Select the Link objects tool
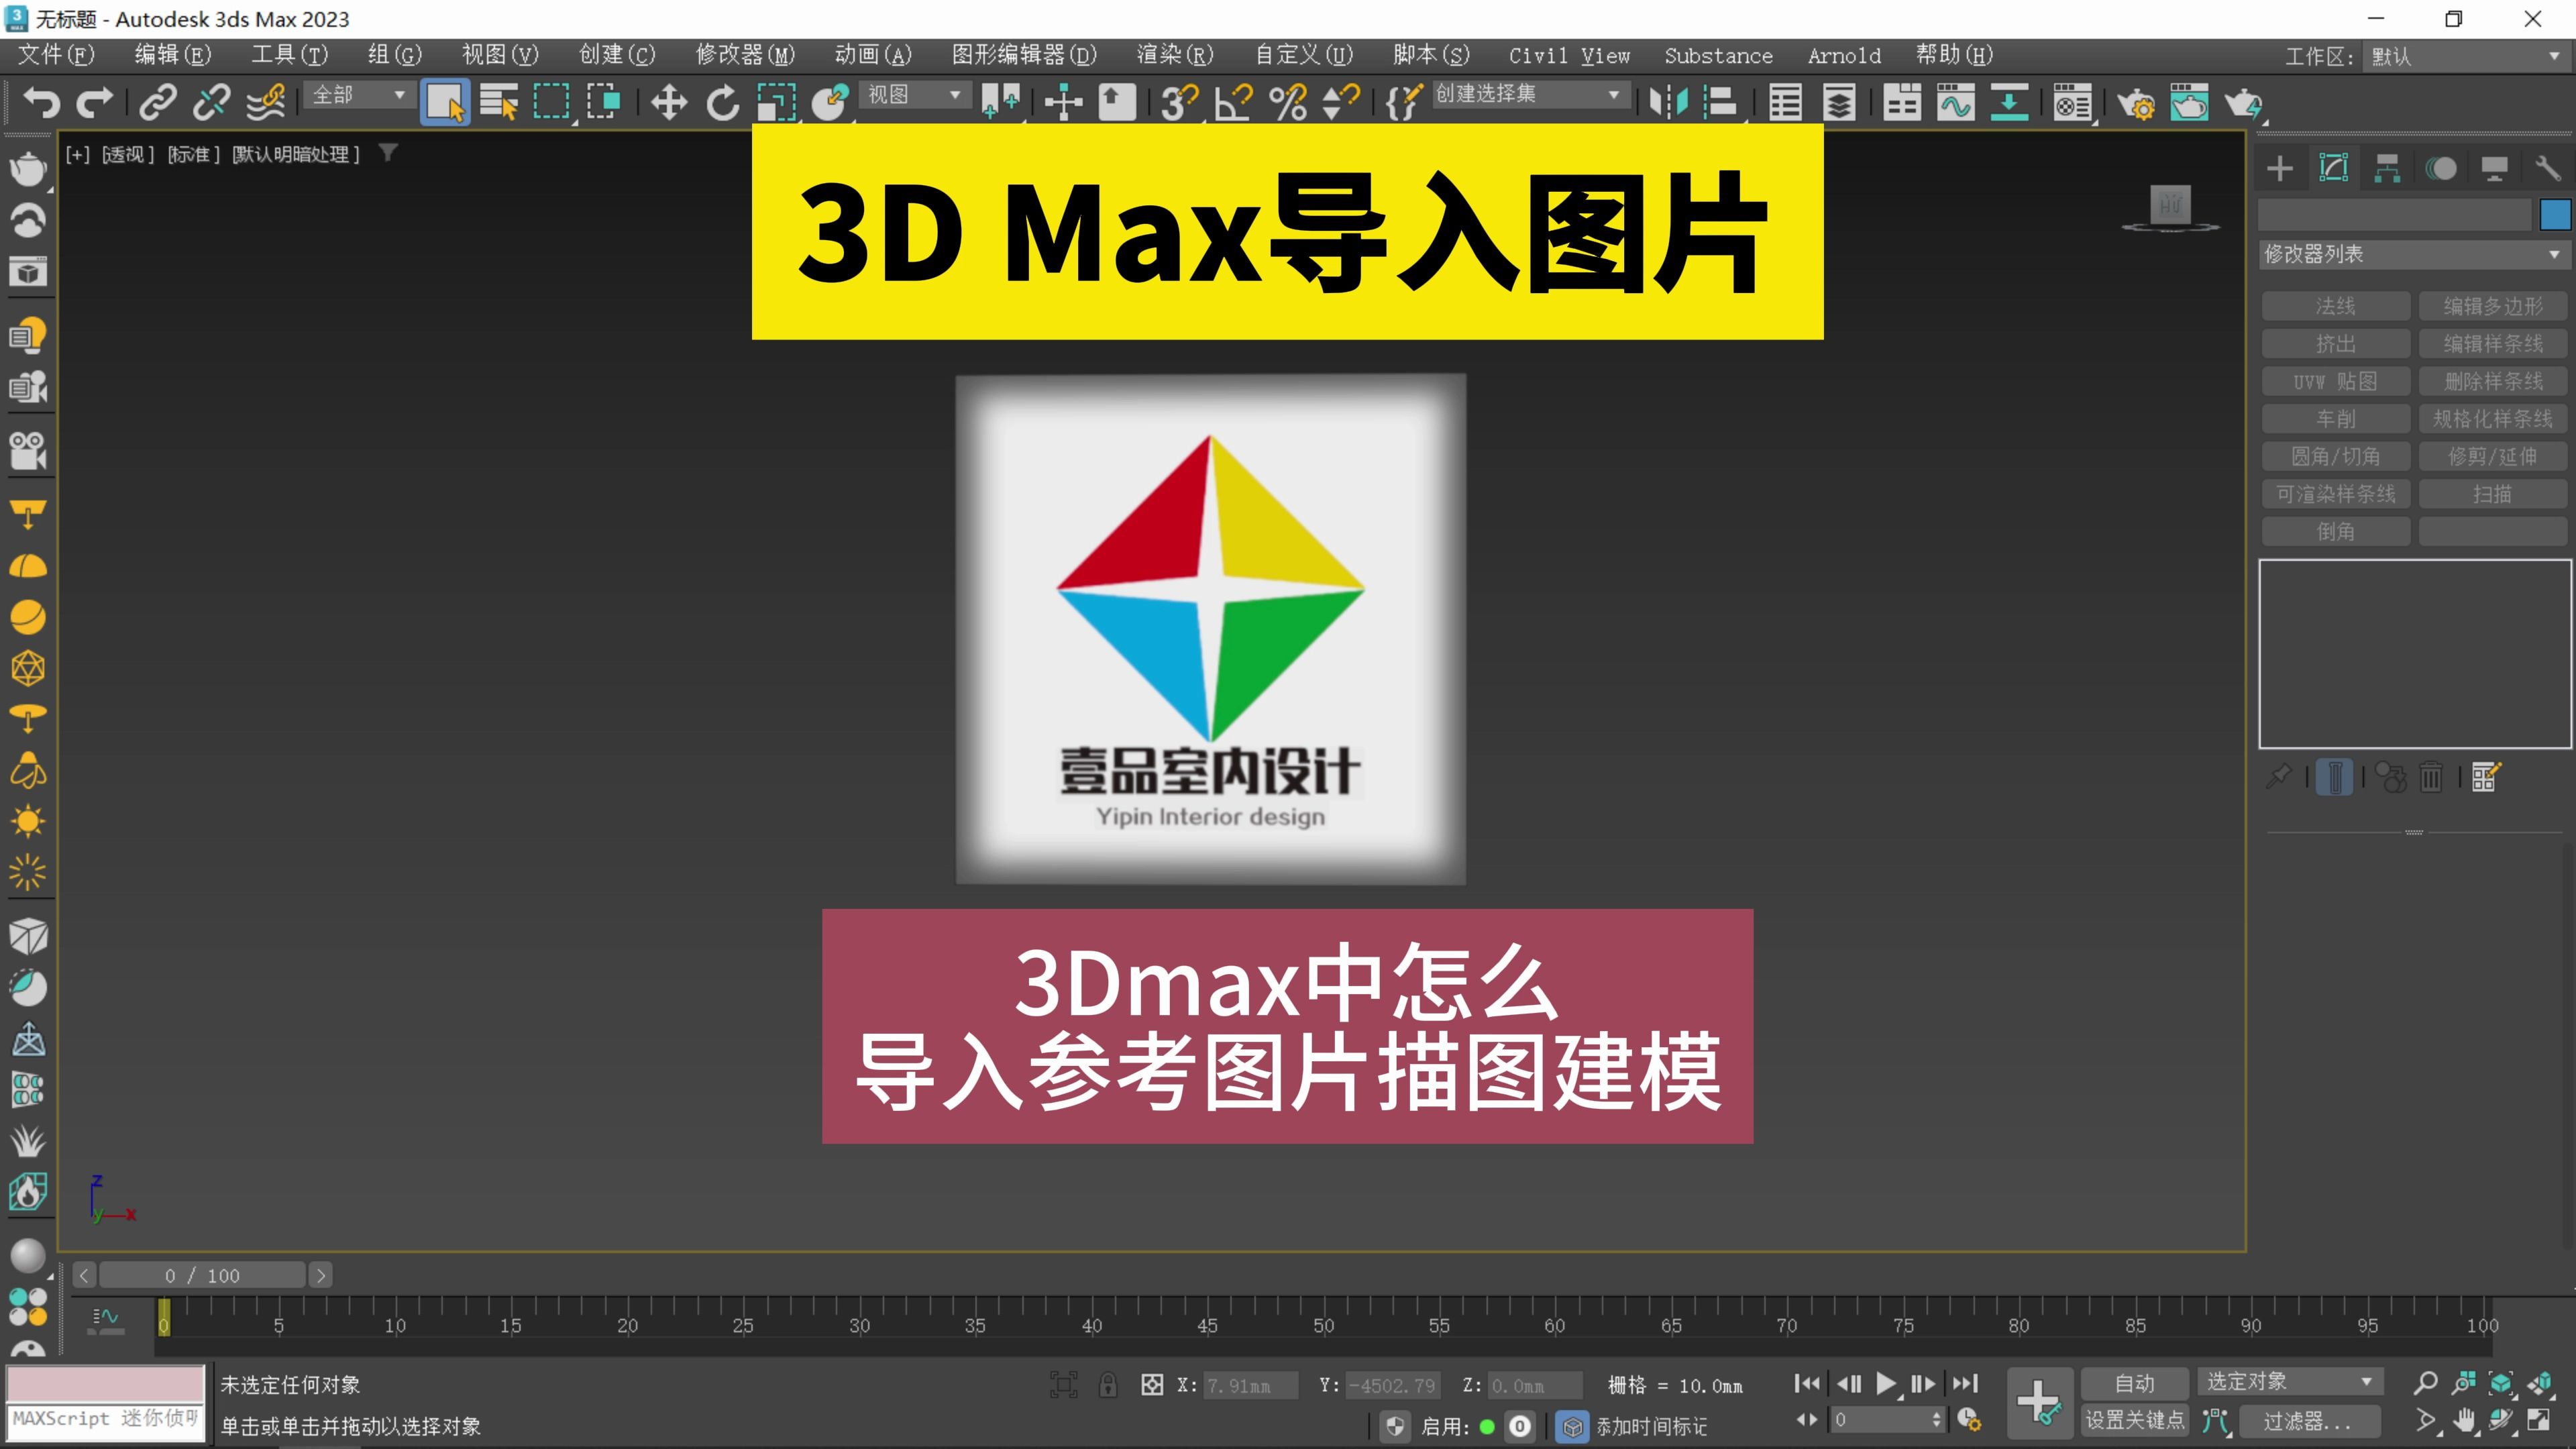Viewport: 2576px width, 1449px height. (x=158, y=102)
